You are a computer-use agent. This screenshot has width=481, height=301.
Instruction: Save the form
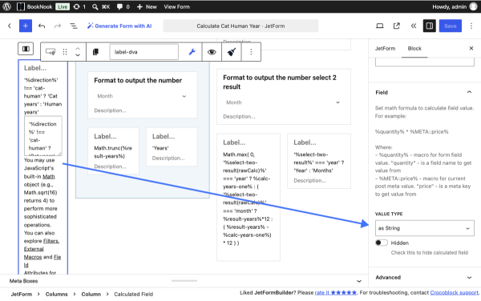click(451, 26)
